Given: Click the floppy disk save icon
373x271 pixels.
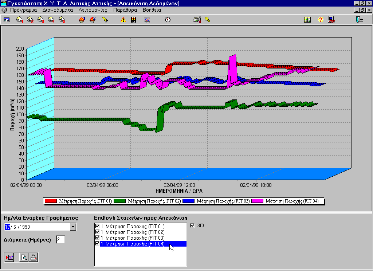Looking at the screenshot, I should point(133,20).
